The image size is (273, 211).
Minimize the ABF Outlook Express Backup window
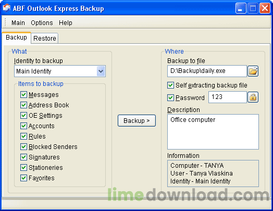point(241,8)
